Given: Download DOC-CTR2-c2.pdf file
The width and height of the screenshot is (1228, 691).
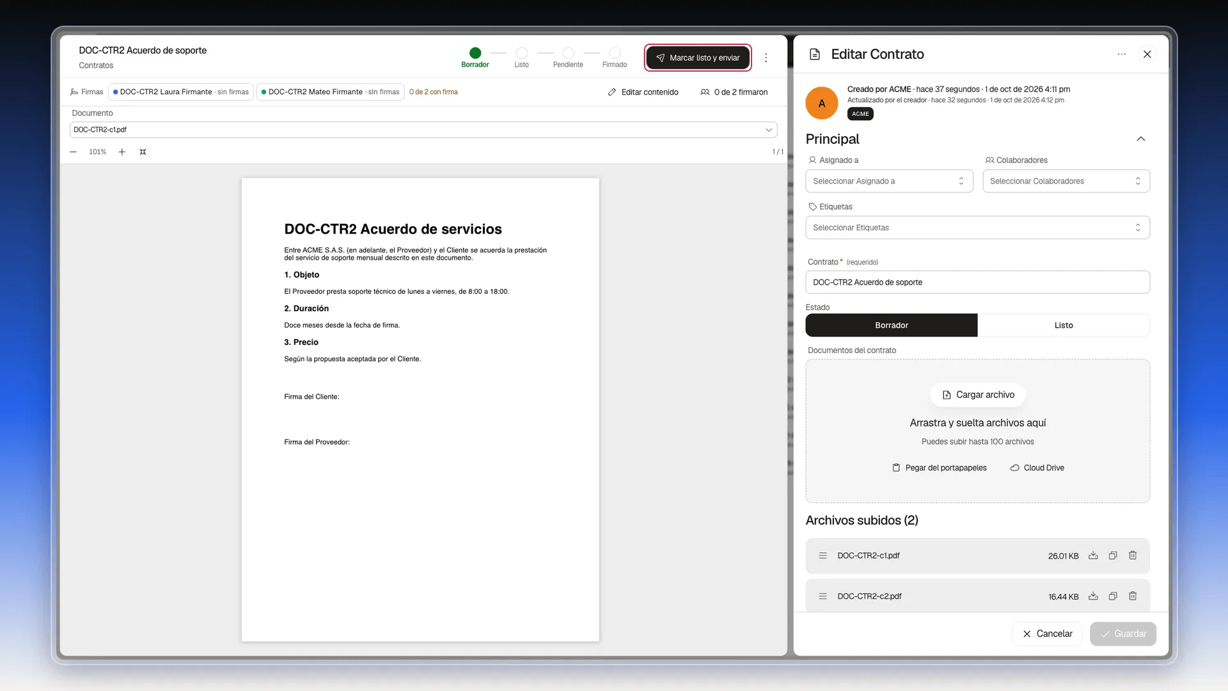Looking at the screenshot, I should pos(1093,596).
